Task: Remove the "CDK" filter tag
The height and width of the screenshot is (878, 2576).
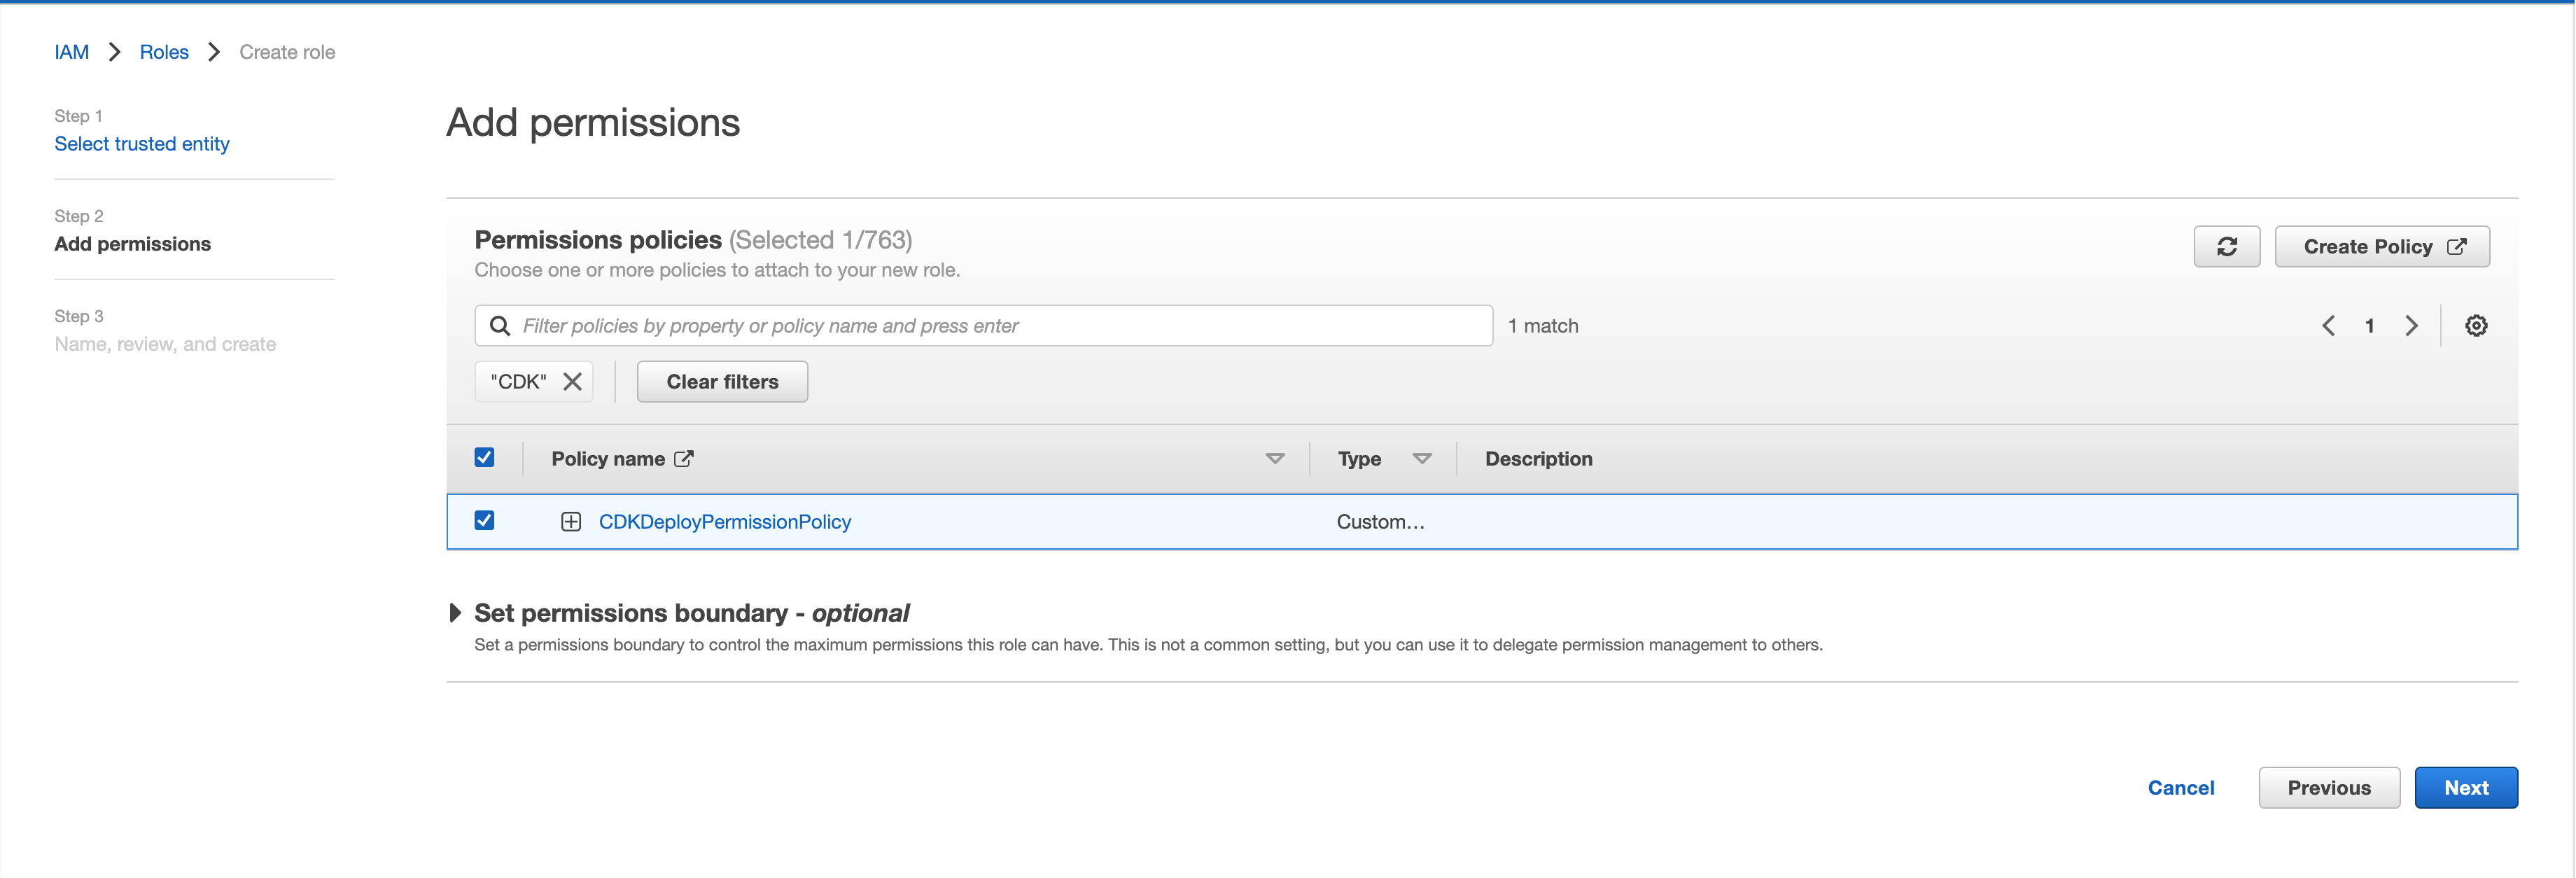Action: click(x=572, y=382)
